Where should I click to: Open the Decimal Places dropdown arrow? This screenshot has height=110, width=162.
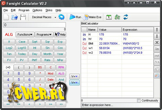(x=55, y=17)
